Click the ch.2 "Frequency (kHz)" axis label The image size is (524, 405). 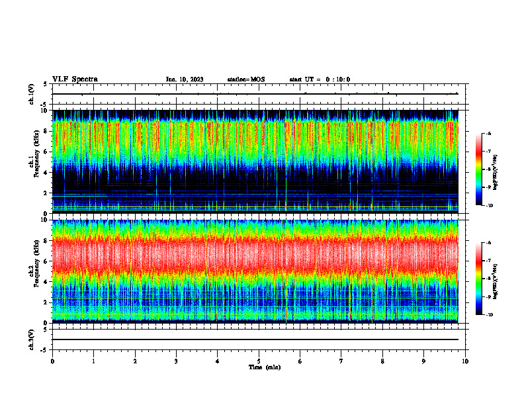pos(37,263)
